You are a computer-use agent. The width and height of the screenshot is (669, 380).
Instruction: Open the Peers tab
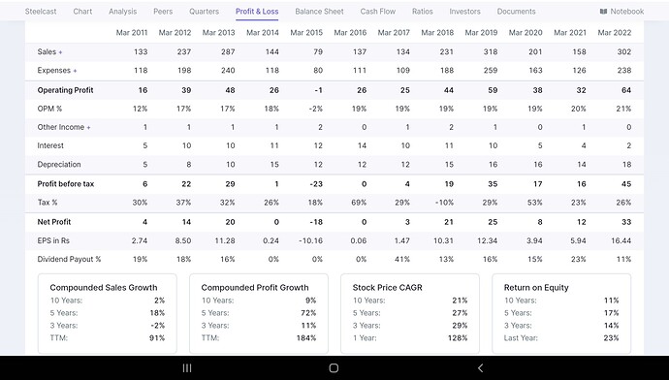click(x=163, y=12)
